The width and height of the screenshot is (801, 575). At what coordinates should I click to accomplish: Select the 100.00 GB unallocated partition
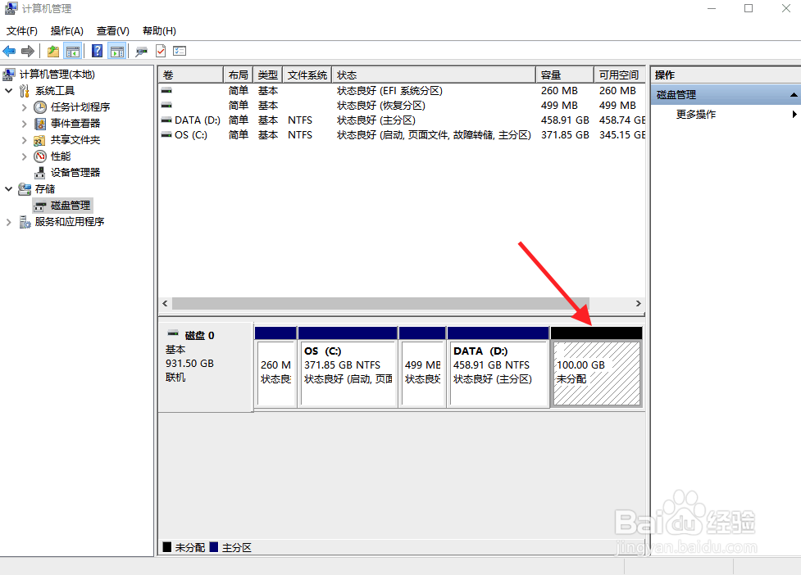pyautogui.click(x=597, y=368)
